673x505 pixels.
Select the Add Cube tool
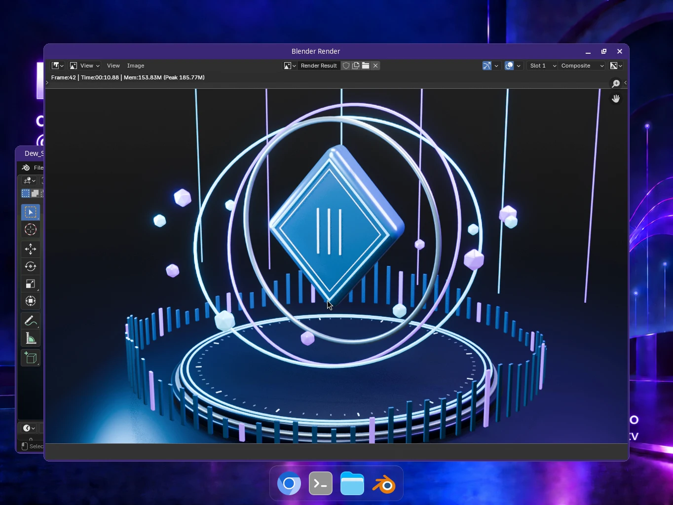pos(31,358)
